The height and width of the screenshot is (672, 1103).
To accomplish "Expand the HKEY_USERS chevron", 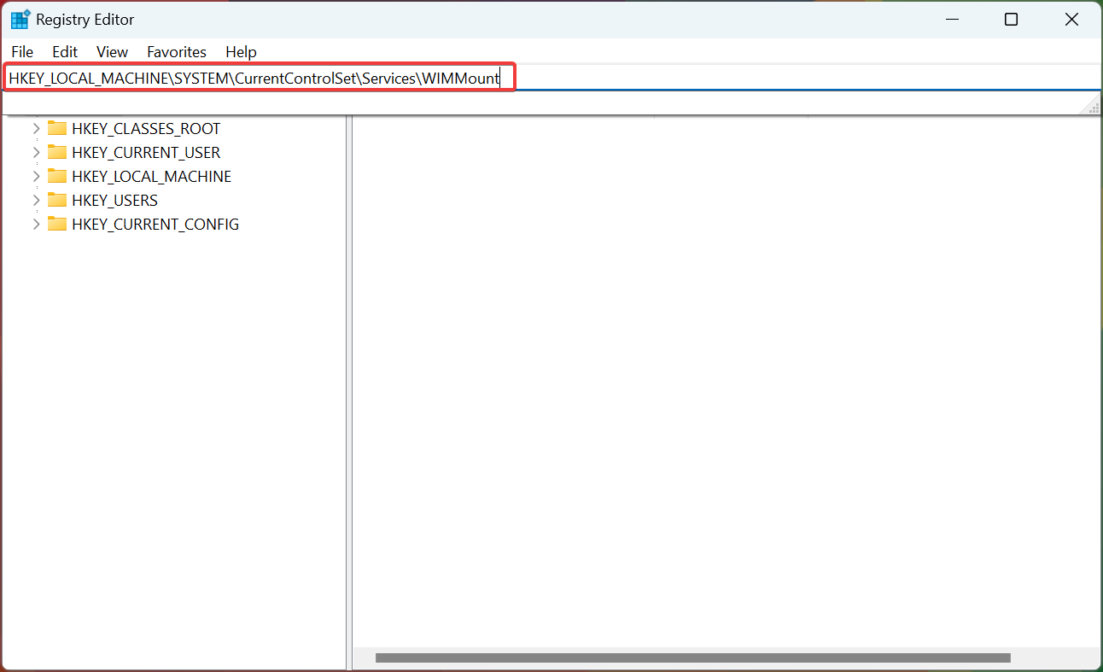I will coord(36,201).
